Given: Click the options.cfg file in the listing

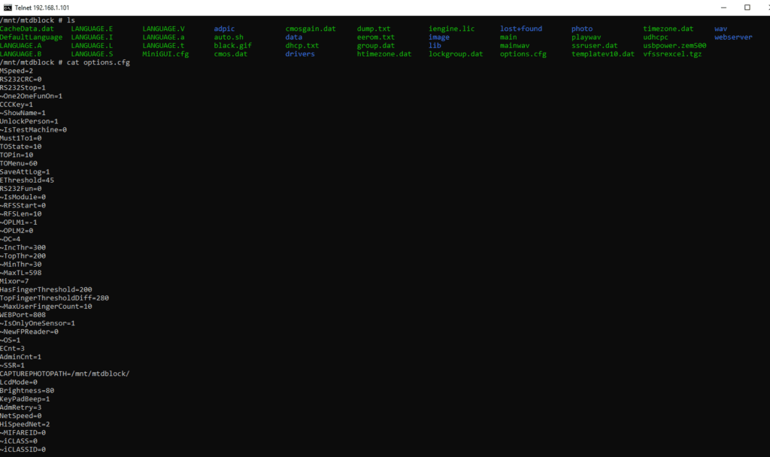Looking at the screenshot, I should (x=523, y=54).
